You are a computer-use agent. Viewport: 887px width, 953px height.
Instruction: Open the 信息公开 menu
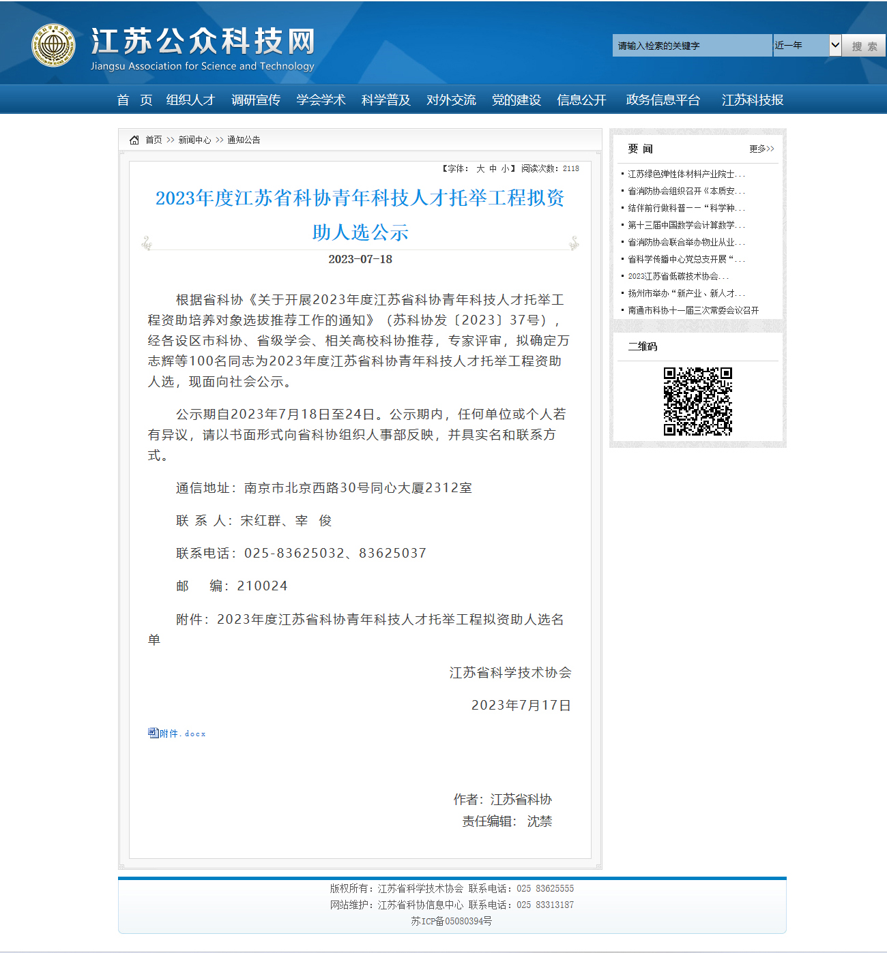581,100
